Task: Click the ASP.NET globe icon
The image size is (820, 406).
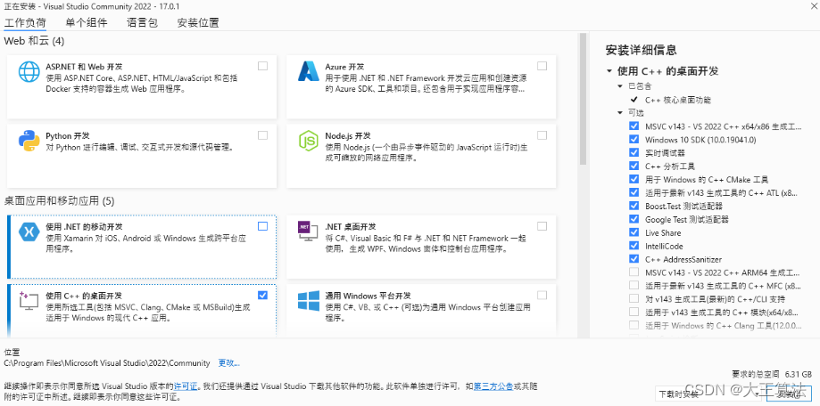Action: [29, 71]
